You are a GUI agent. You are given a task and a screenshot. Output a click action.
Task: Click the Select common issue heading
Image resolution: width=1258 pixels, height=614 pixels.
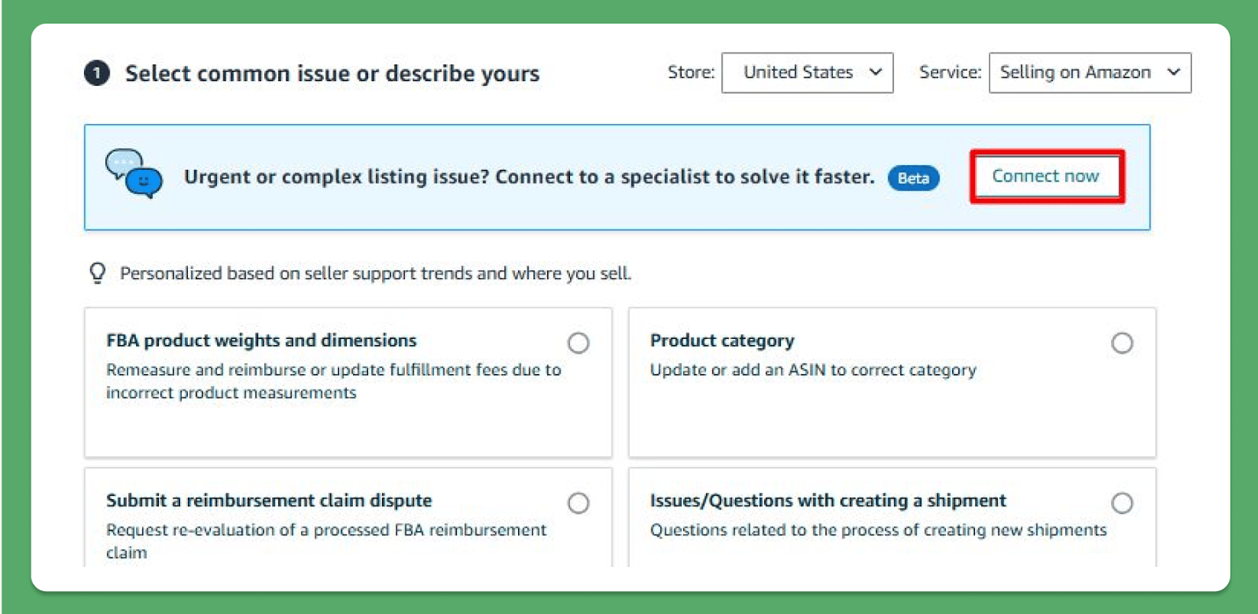tap(332, 74)
